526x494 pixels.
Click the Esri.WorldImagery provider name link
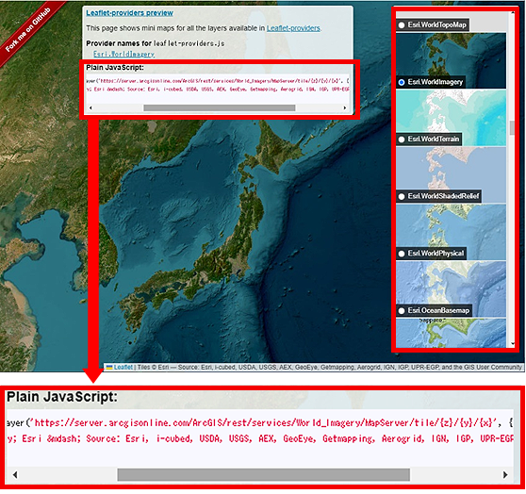coord(123,54)
